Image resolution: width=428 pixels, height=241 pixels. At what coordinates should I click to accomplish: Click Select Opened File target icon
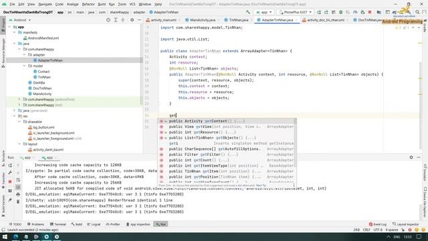108,20
